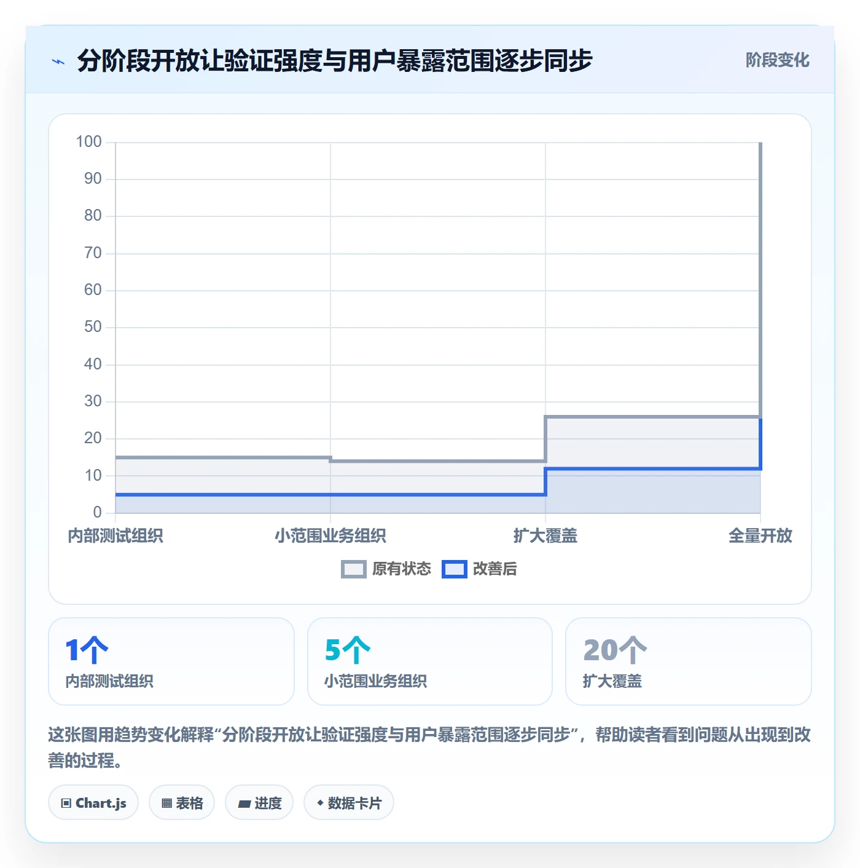
Task: Click the 小范围业务组织 x-axis label
Action: click(330, 536)
